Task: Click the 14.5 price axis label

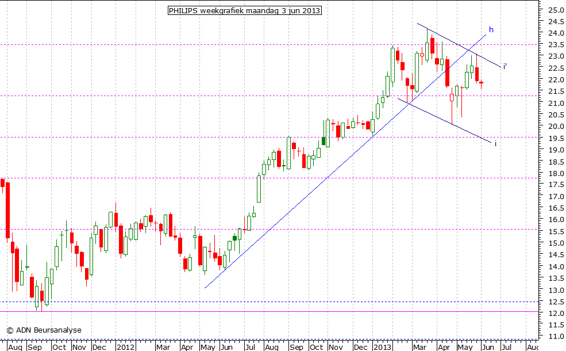Action: [556, 255]
